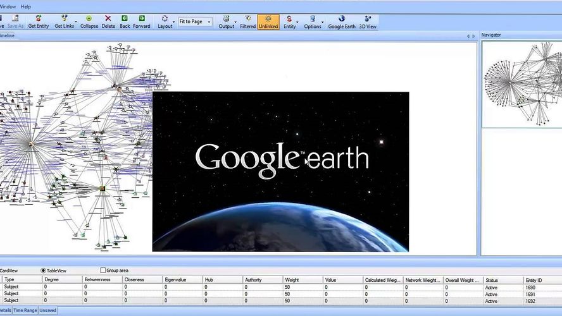562x316 pixels.
Task: Open the 3D View from the toolbar
Action: pyautogui.click(x=368, y=22)
